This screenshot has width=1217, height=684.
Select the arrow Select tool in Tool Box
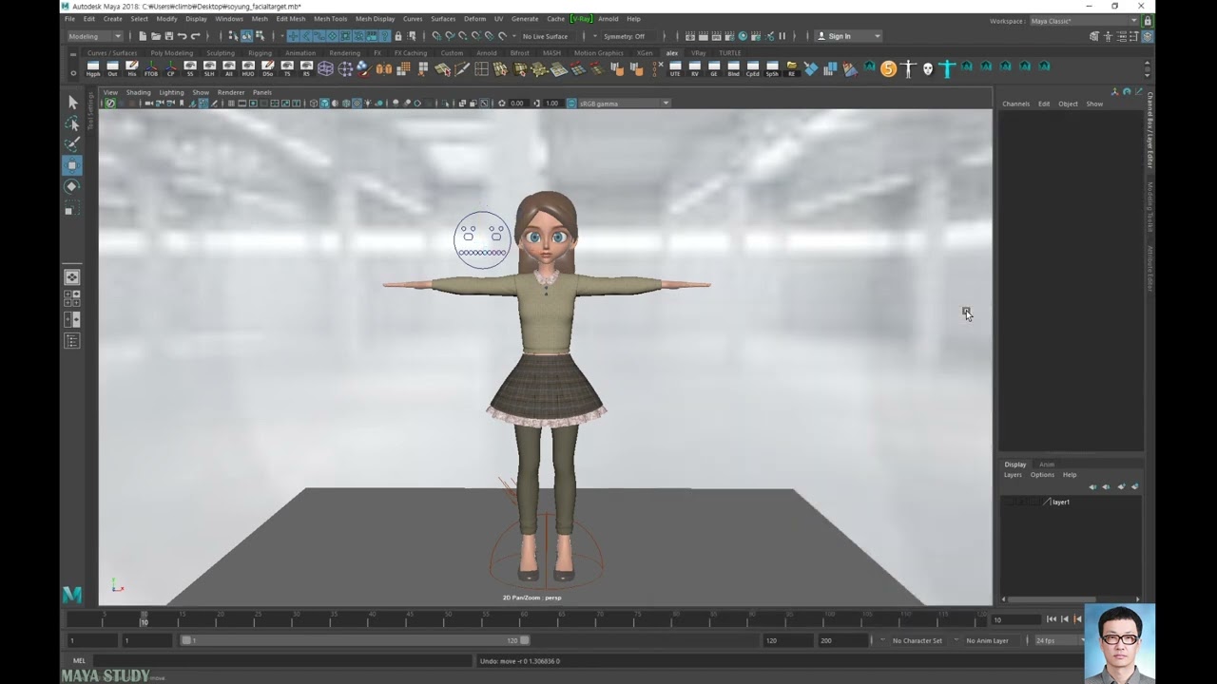(72, 102)
